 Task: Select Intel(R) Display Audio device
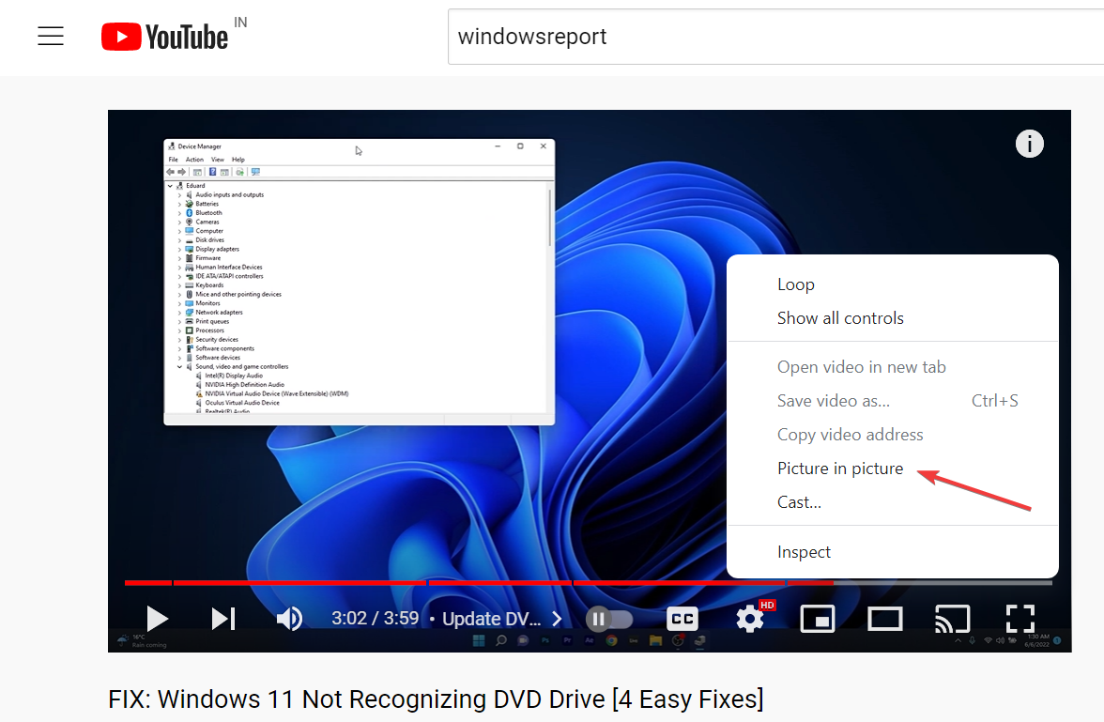click(234, 376)
